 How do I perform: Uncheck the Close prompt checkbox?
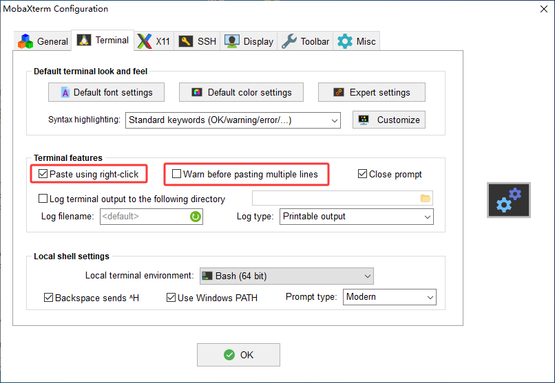point(362,174)
